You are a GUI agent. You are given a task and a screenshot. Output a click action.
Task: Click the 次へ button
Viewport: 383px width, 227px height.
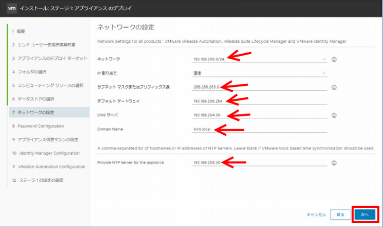pos(365,215)
